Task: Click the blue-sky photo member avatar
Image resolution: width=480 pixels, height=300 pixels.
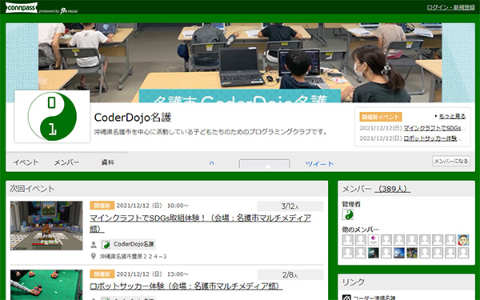Action: pyautogui.click(x=399, y=253)
